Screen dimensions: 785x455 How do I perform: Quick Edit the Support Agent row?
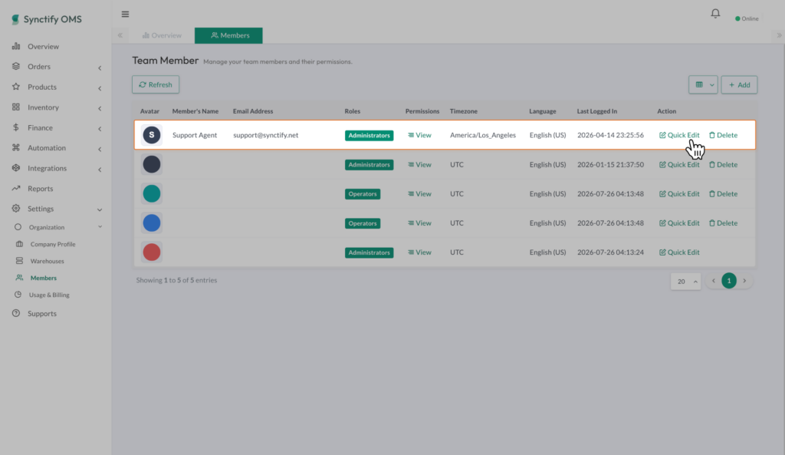tap(679, 135)
